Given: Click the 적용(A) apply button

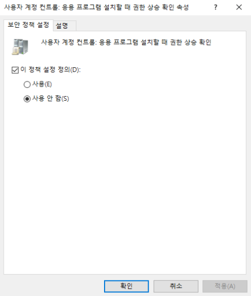Looking at the screenshot, I should [225, 286].
